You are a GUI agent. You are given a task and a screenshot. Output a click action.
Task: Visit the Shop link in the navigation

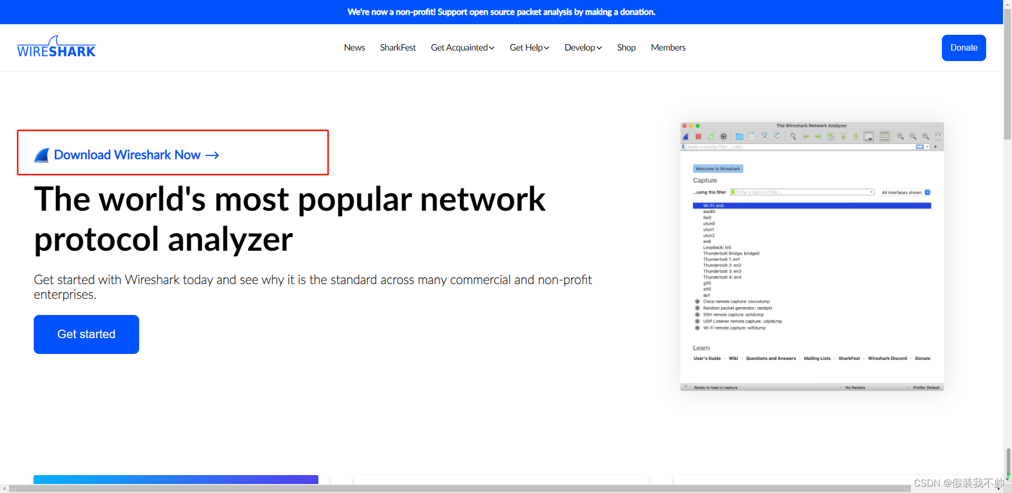tap(626, 47)
